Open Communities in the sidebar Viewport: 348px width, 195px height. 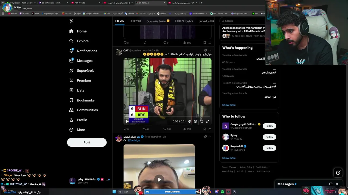click(83, 110)
